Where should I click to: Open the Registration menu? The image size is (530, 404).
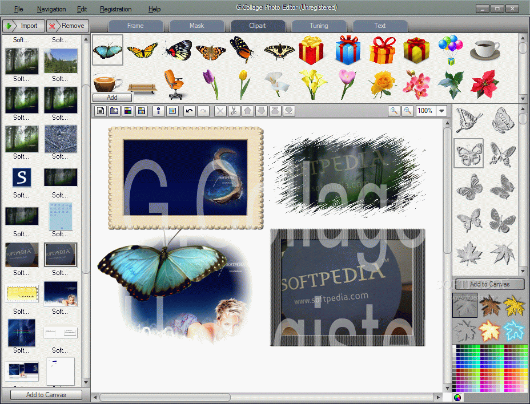click(115, 9)
